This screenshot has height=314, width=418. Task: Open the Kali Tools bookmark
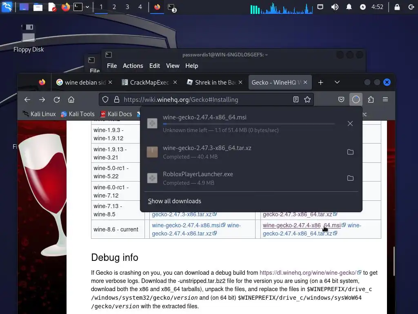(78, 114)
